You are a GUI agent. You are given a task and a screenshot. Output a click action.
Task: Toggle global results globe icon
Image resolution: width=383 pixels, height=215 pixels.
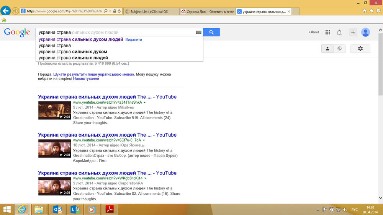coord(339,49)
